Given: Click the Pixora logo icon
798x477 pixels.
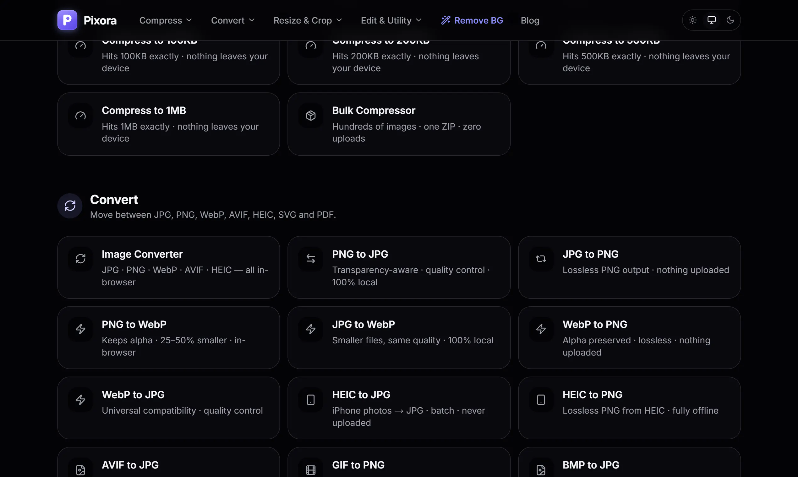Looking at the screenshot, I should click(x=67, y=20).
